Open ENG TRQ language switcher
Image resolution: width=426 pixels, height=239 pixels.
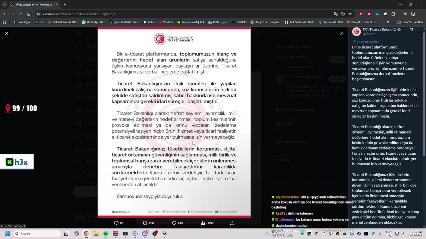[388, 234]
